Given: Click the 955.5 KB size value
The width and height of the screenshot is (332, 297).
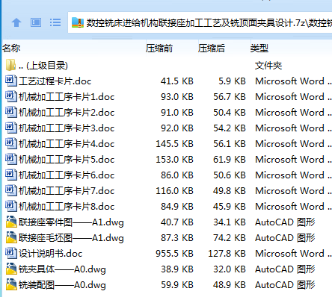Looking at the screenshot, I should coord(174,254).
